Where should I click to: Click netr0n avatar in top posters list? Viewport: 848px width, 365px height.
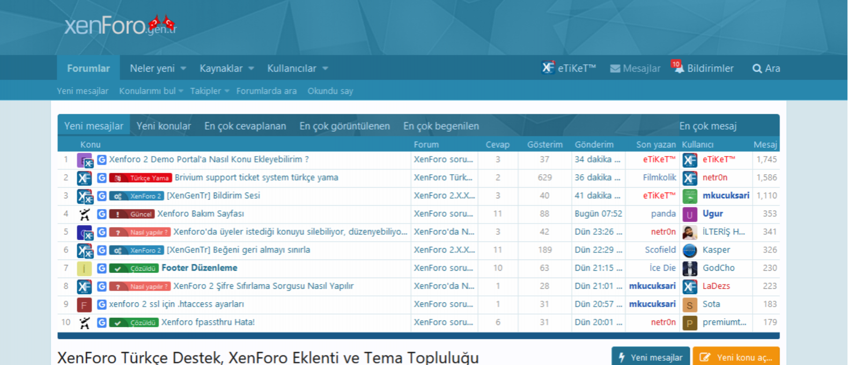pos(690,178)
